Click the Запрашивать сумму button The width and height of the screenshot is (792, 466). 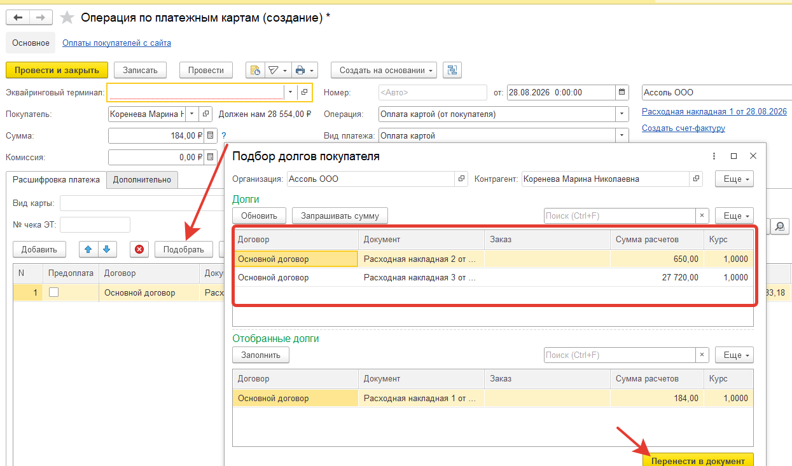[x=340, y=216]
